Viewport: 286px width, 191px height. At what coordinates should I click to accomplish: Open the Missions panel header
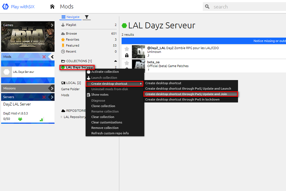(x=28, y=88)
